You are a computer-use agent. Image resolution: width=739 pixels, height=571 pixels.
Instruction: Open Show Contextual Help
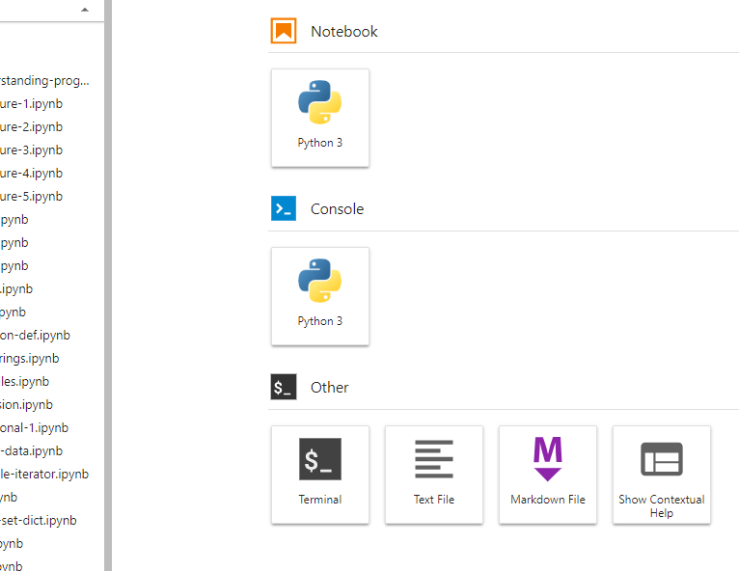tap(662, 475)
